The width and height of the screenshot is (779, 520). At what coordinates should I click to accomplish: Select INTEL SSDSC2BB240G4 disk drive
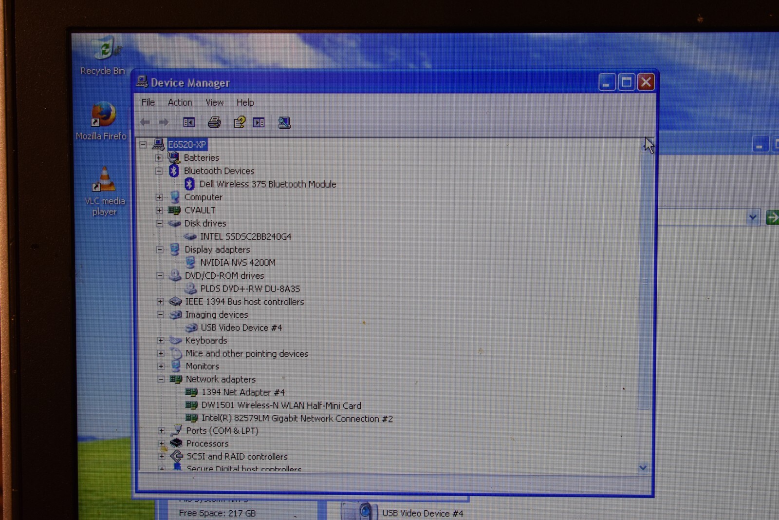pos(245,236)
